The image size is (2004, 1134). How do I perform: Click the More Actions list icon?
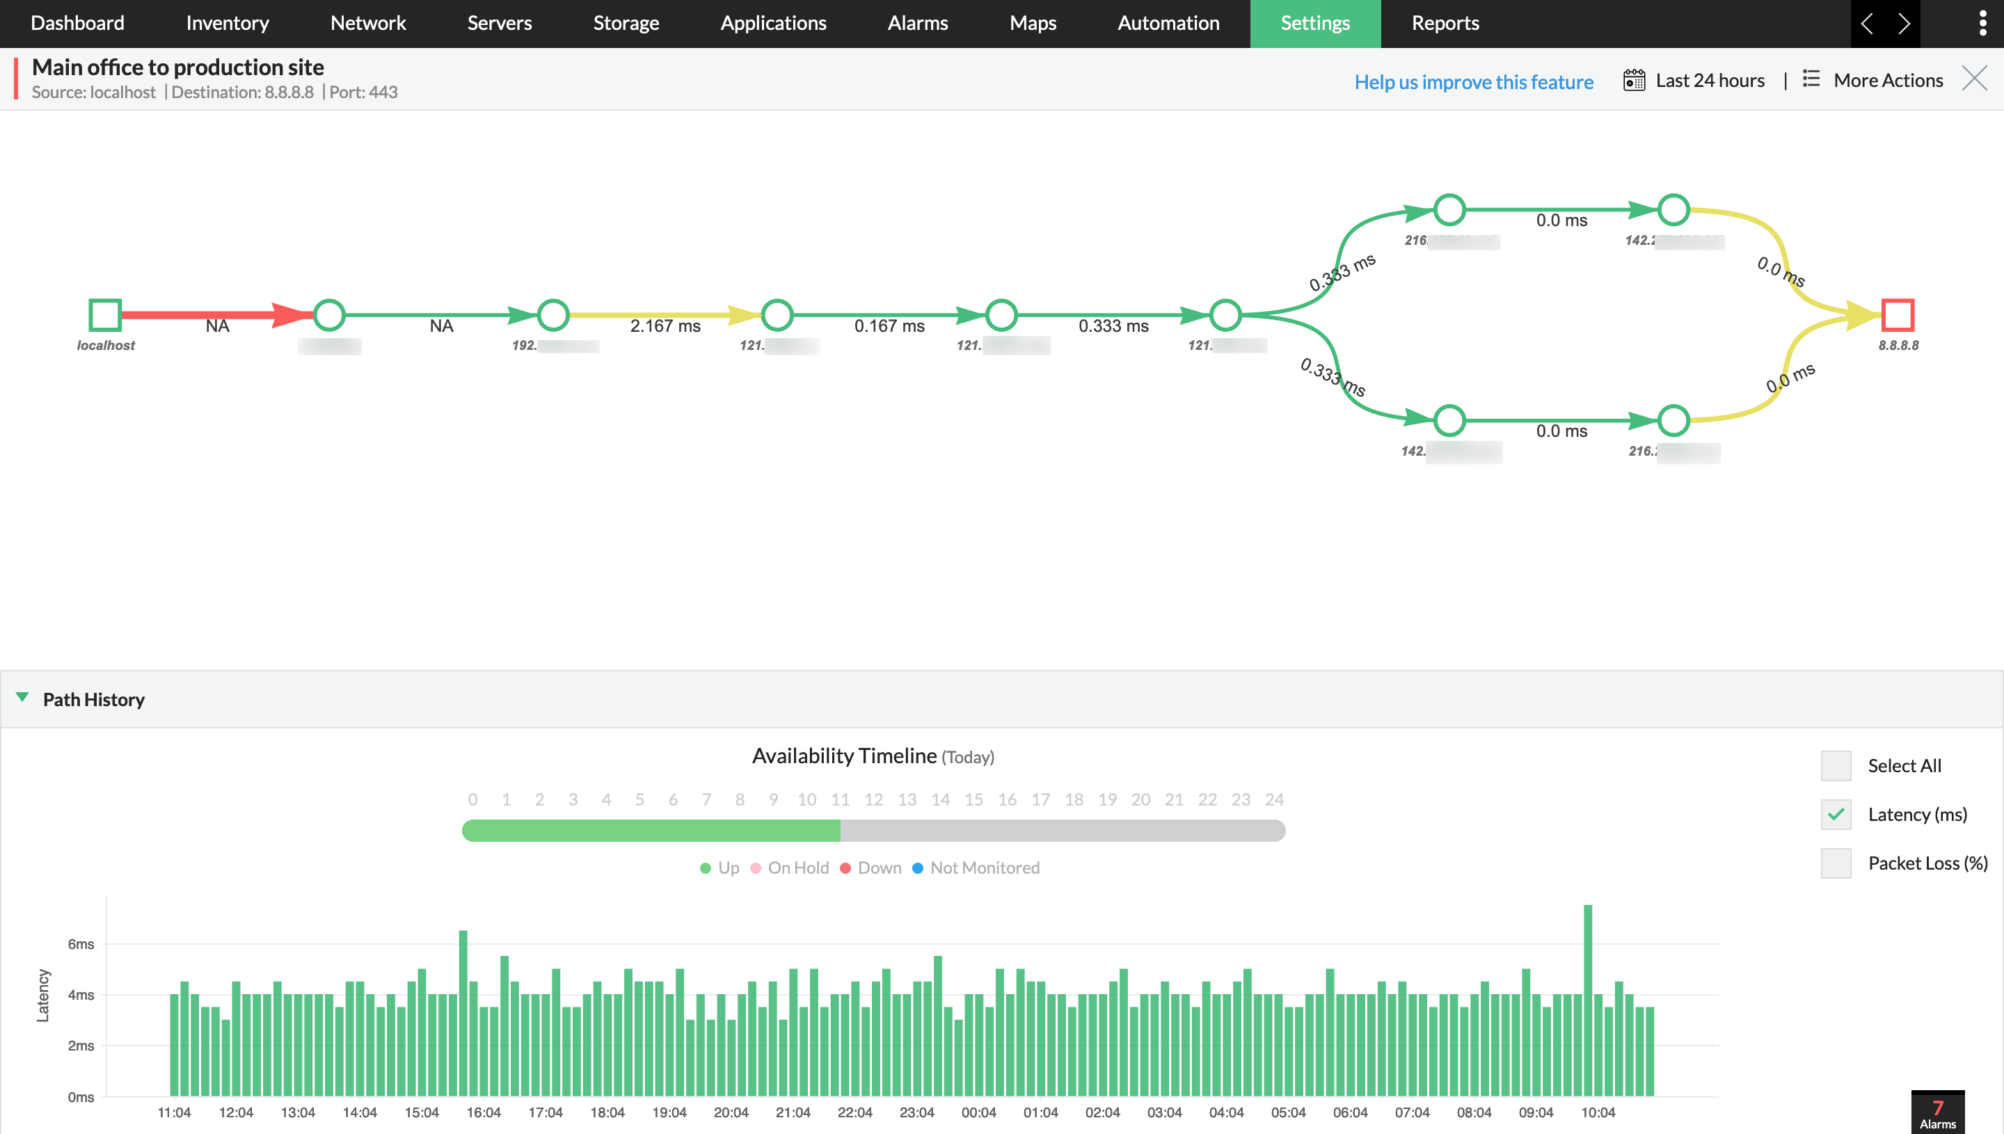[1811, 79]
